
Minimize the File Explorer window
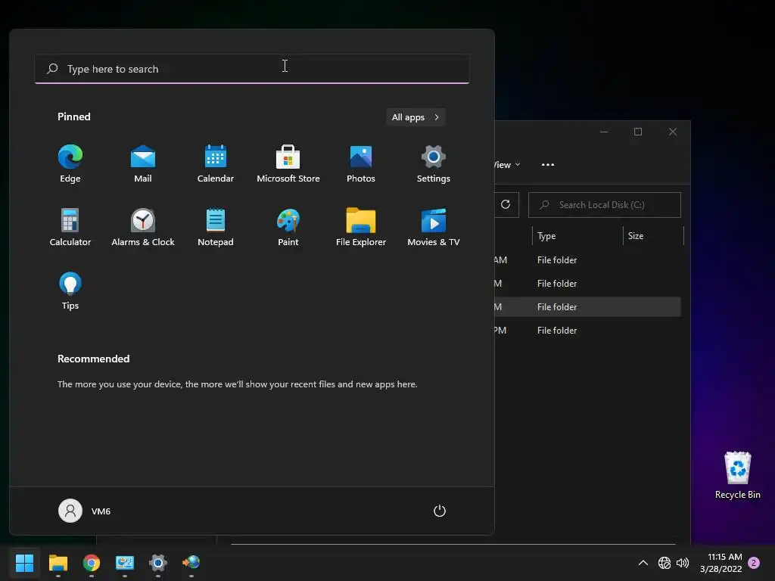tap(604, 132)
